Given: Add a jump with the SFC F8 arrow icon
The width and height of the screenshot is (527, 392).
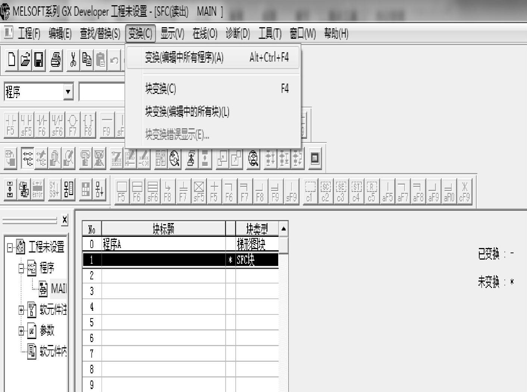Looking at the screenshot, I should [x=168, y=191].
